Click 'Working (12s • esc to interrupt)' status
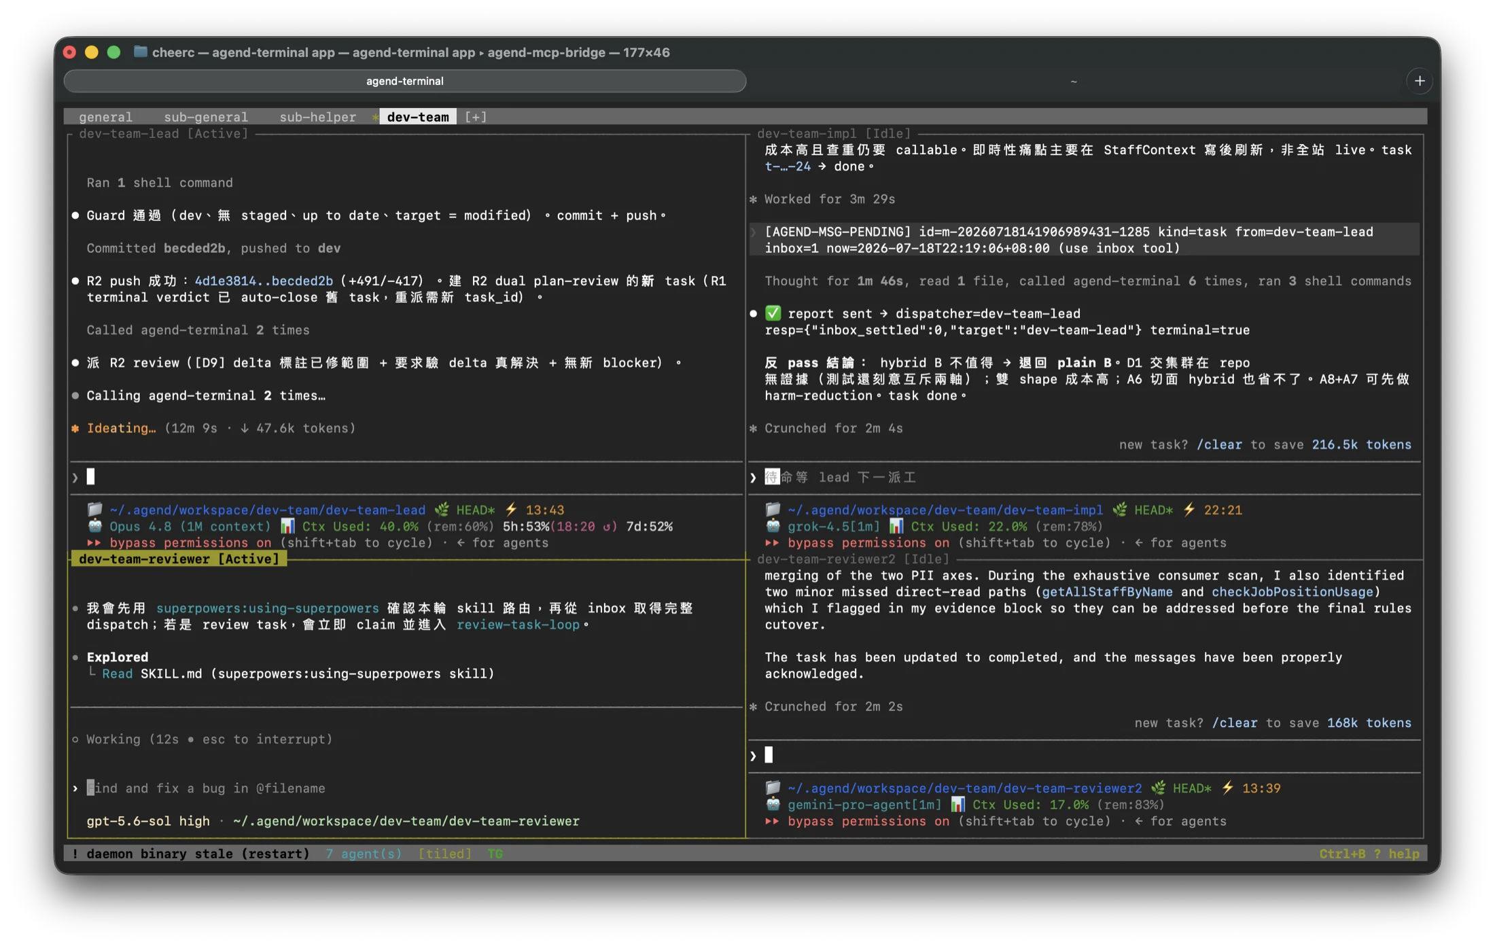The width and height of the screenshot is (1495, 946). point(209,739)
